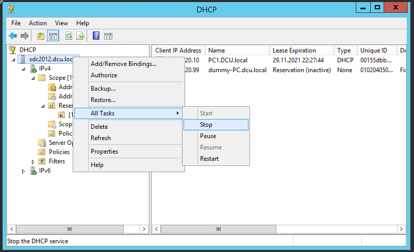The image size is (414, 252).
Task: Click the Refresh toolbar icon
Action: 69,36
